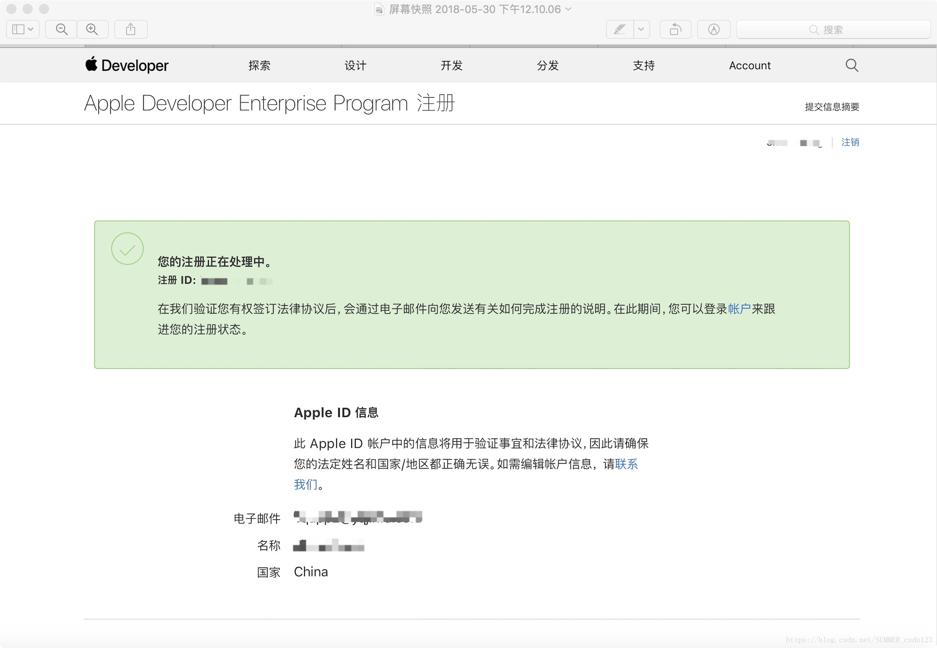Click the Apple Developer logo
Image resolution: width=937 pixels, height=648 pixels.
click(x=127, y=65)
